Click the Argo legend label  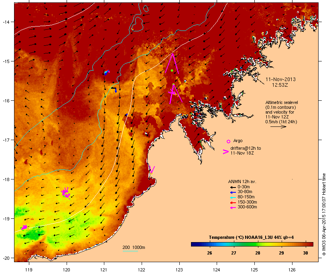point(238,141)
